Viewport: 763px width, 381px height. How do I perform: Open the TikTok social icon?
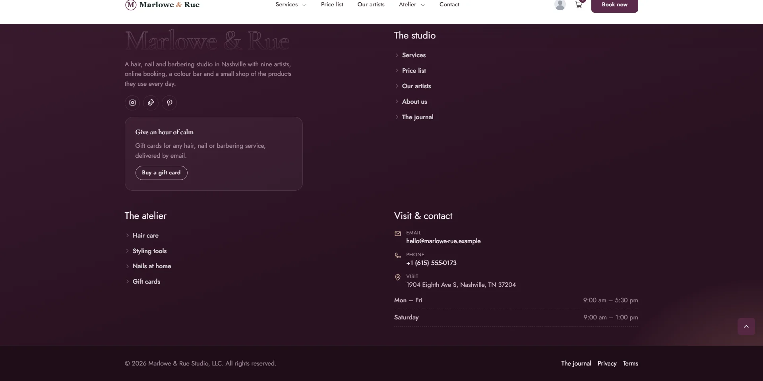(x=151, y=103)
